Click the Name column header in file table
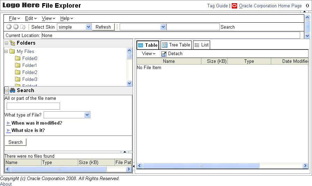The height and width of the screenshot is (186, 312). (x=169, y=61)
